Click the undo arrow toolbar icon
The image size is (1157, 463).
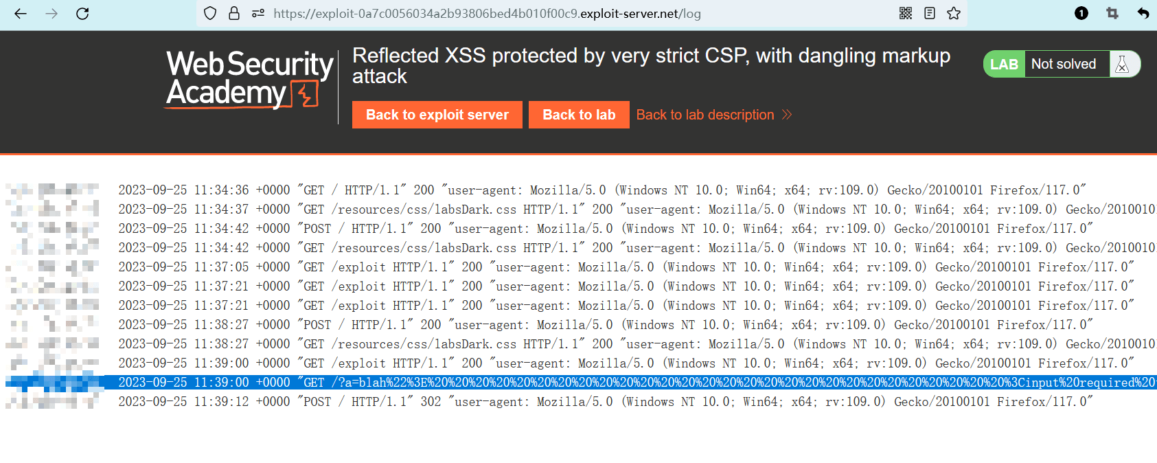click(1143, 14)
